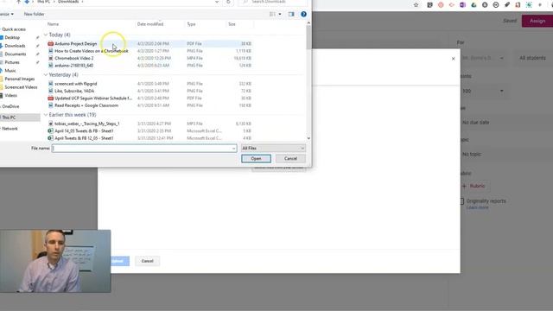Image resolution: width=553 pixels, height=311 pixels.
Task: Select April Tweets & FB 12_05 Sheet1
Action: (x=84, y=138)
